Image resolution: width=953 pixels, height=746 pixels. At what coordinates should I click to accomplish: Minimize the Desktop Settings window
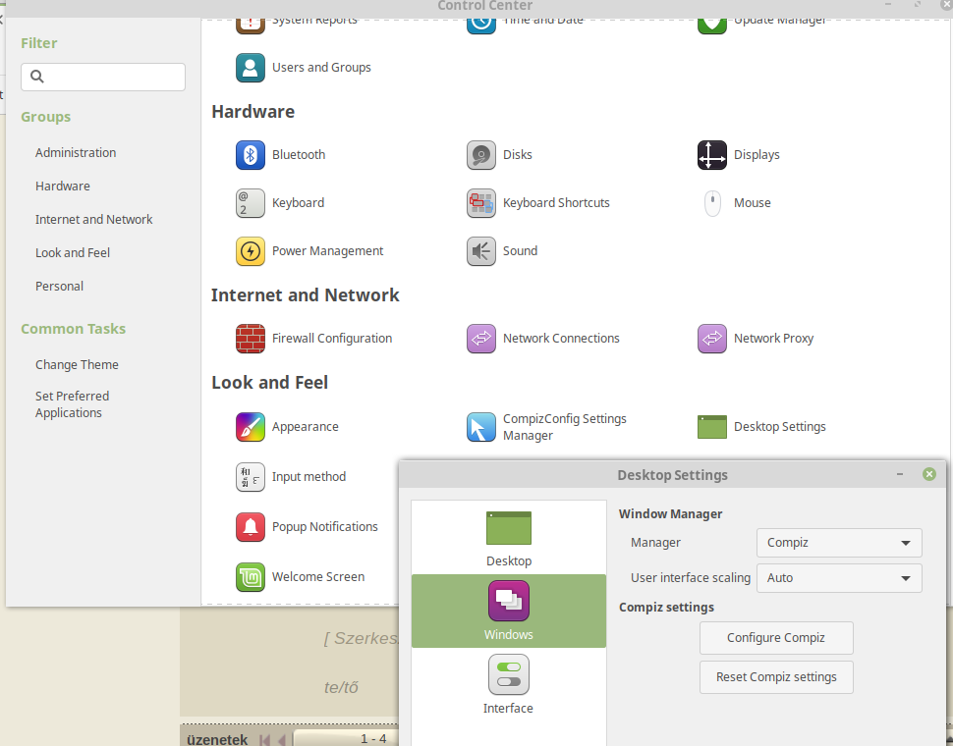click(900, 474)
